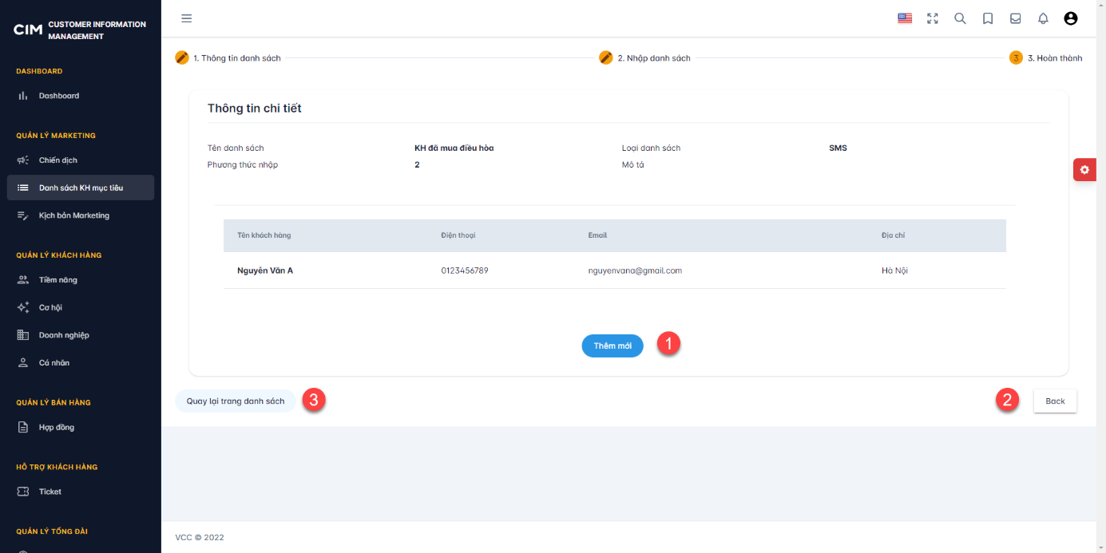Click customer name Nguyễn Văn A

coord(265,271)
